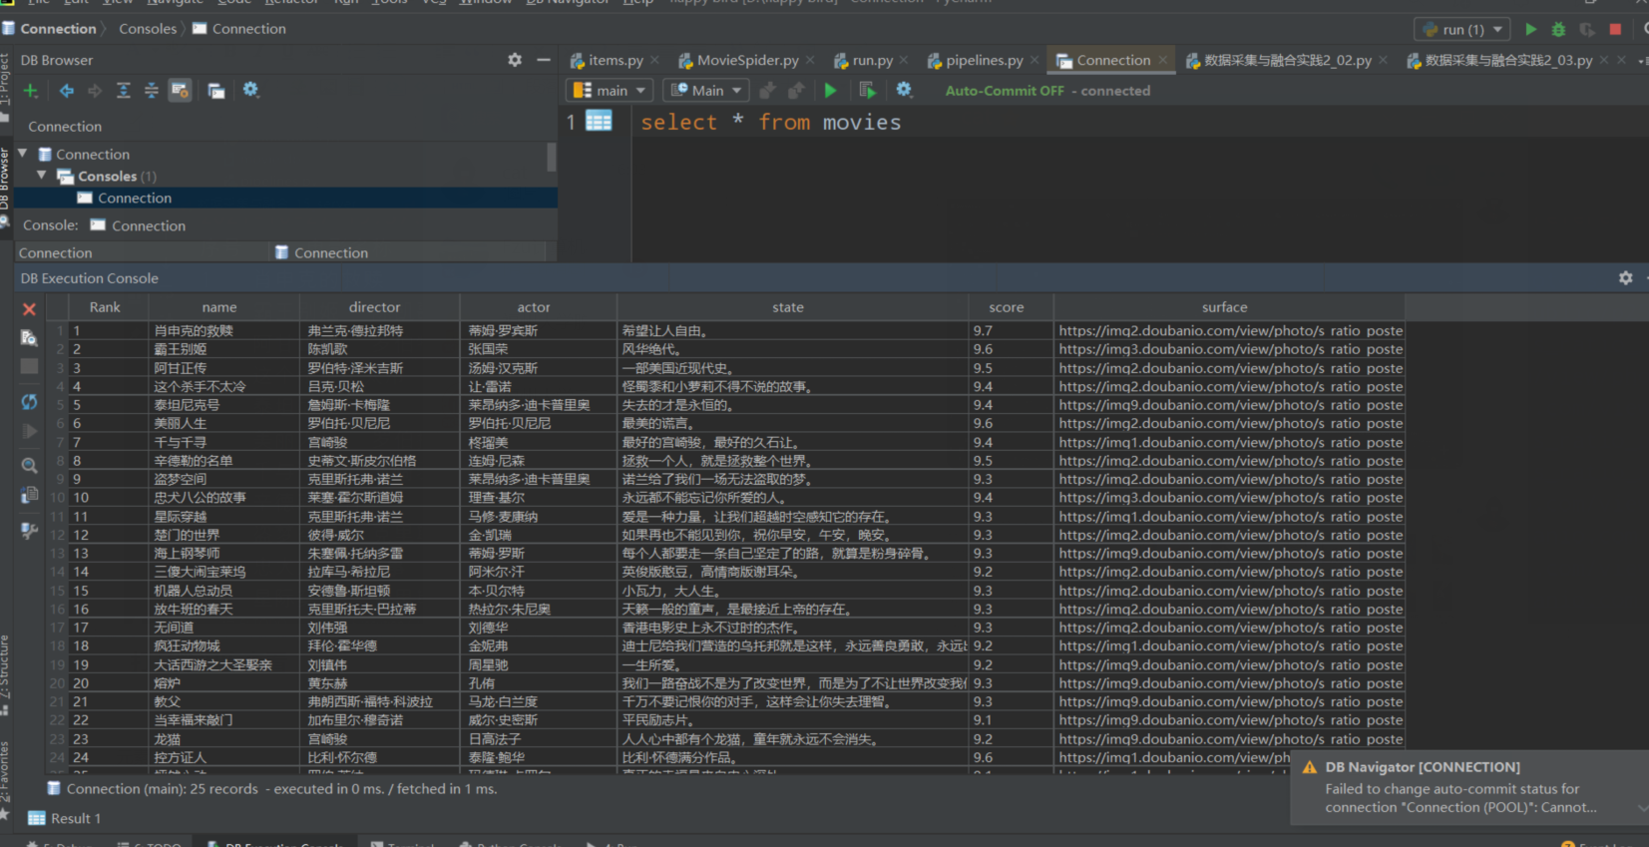1649x847 pixels.
Task: Open the run (1) configuration dropdown
Action: click(1462, 29)
